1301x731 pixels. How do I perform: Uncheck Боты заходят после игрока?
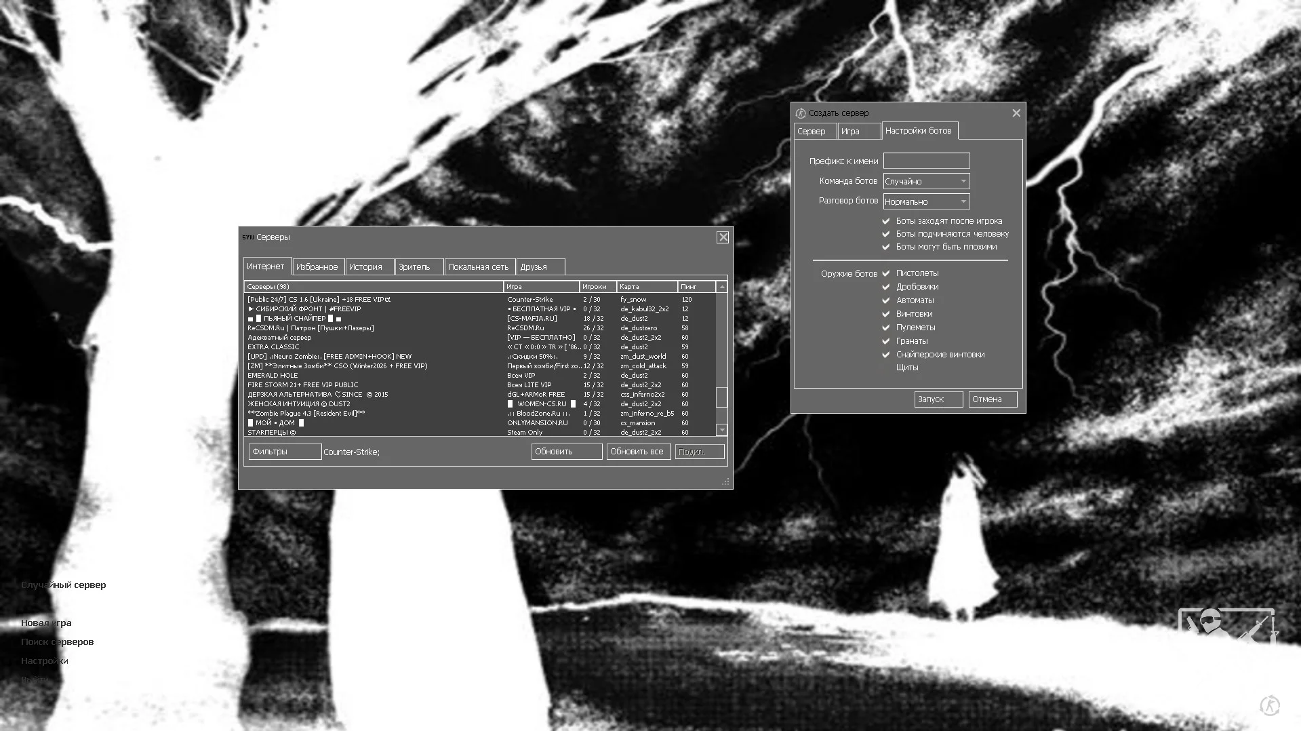pos(886,221)
